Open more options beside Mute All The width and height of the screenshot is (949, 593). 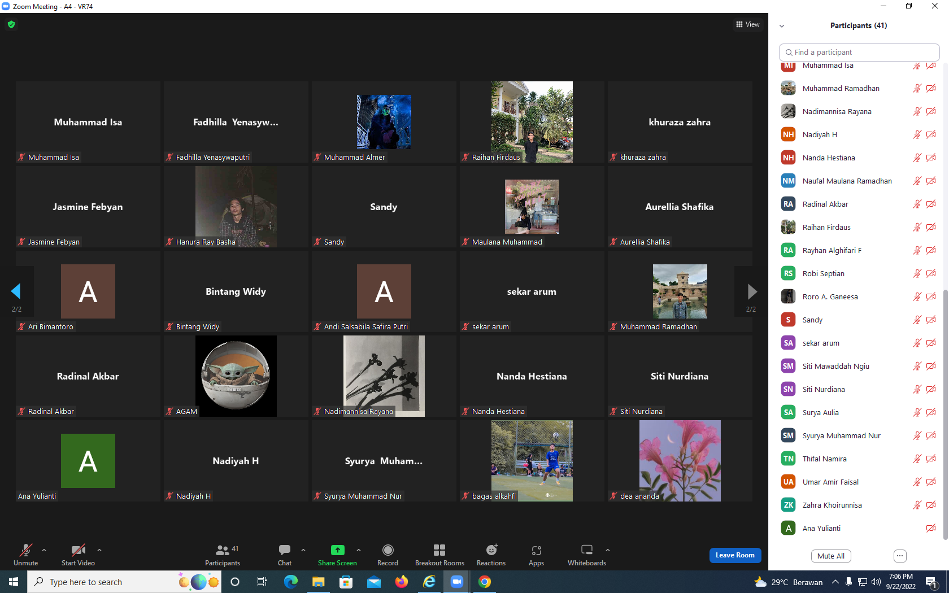900,556
